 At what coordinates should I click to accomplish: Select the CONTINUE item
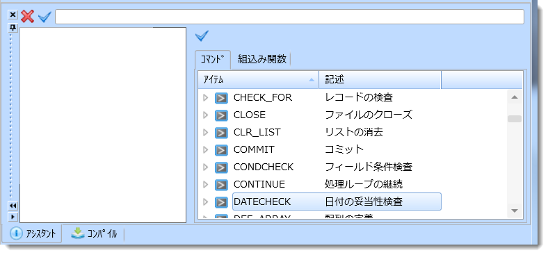pos(259,184)
